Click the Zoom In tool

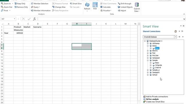(6, 3)
